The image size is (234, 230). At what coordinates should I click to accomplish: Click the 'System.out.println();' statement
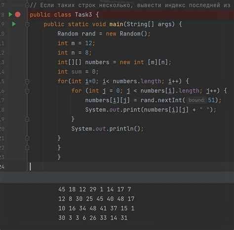tap(108, 128)
